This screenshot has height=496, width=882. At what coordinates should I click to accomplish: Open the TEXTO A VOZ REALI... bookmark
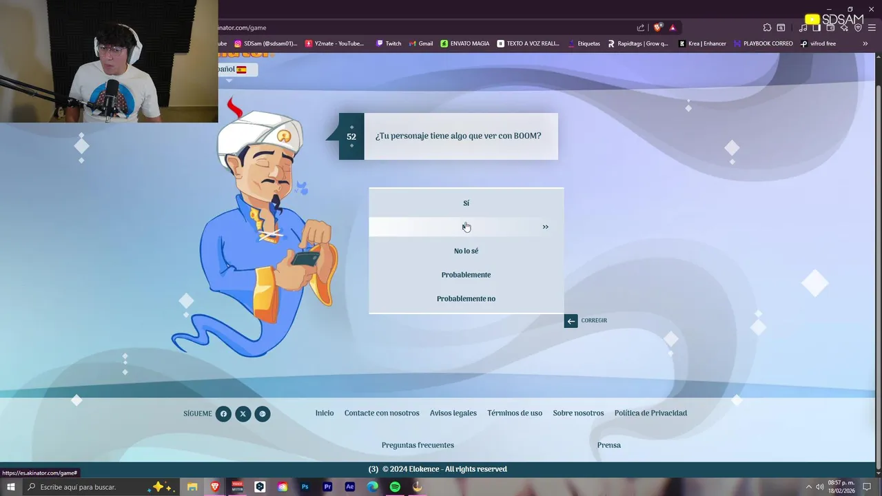click(x=529, y=43)
